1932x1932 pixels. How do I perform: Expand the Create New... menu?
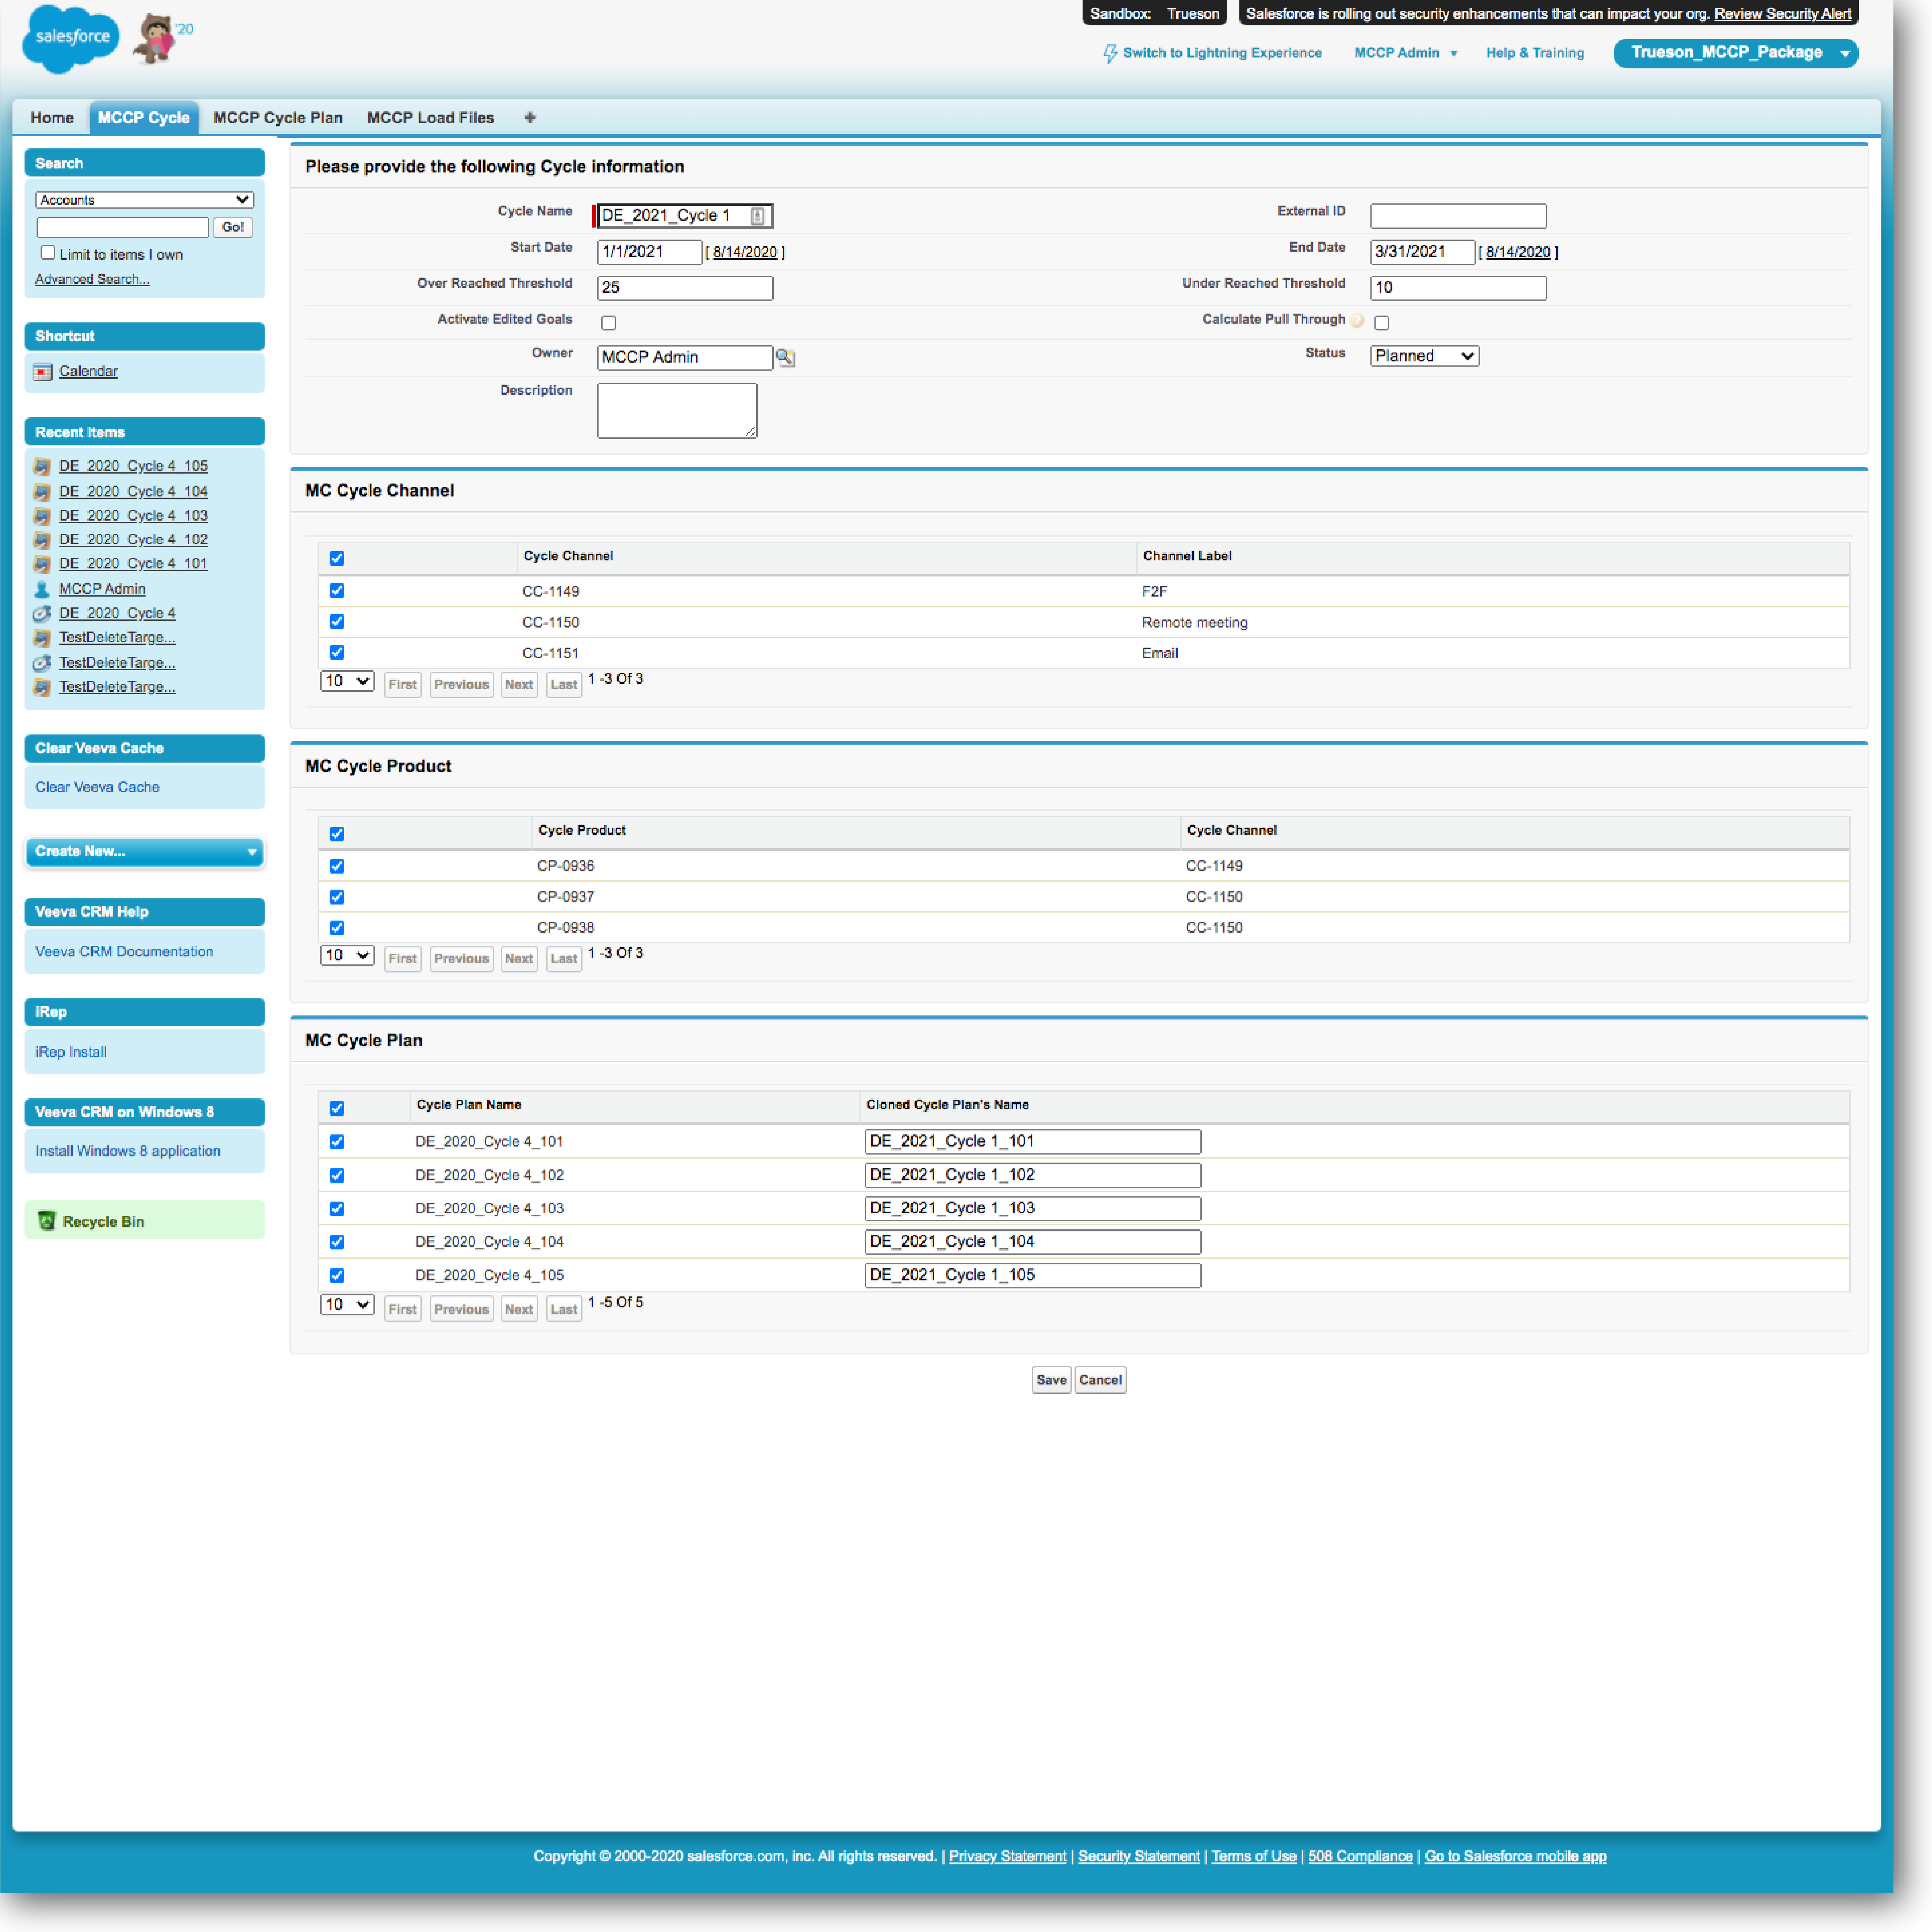[x=145, y=852]
